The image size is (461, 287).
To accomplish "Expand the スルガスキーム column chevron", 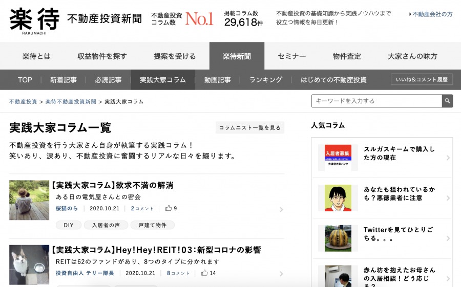I will [448, 158].
